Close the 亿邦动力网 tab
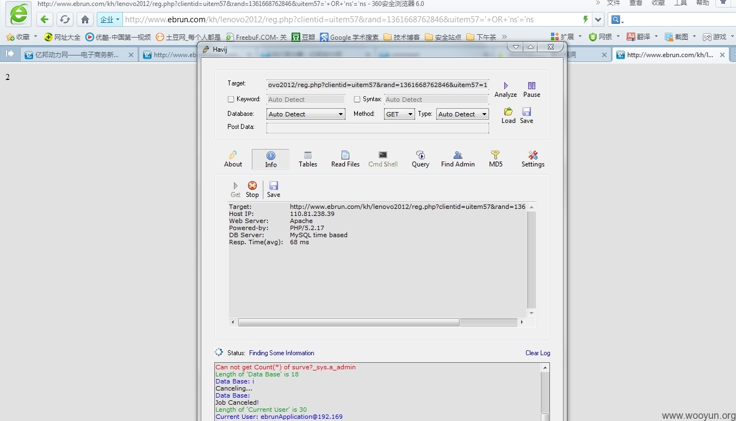Screen dimensions: 736x421 tap(131, 55)
